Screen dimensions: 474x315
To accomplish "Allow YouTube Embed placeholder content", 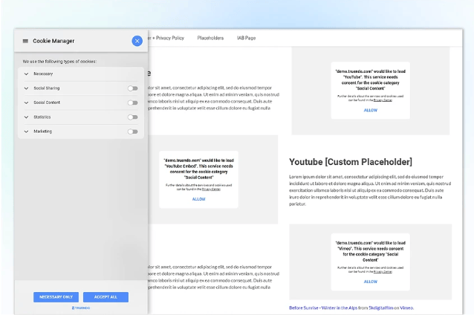I will 198,199.
